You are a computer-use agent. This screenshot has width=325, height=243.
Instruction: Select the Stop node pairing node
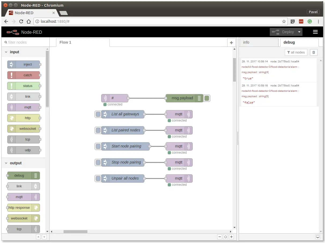[x=123, y=162]
